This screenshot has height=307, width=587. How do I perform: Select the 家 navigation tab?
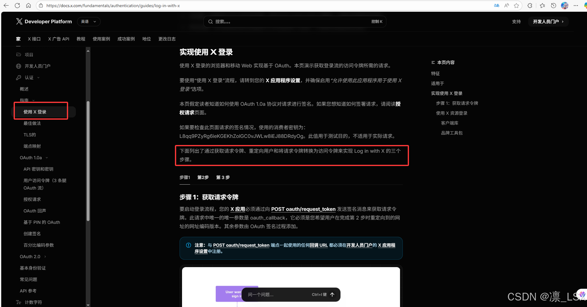point(18,39)
